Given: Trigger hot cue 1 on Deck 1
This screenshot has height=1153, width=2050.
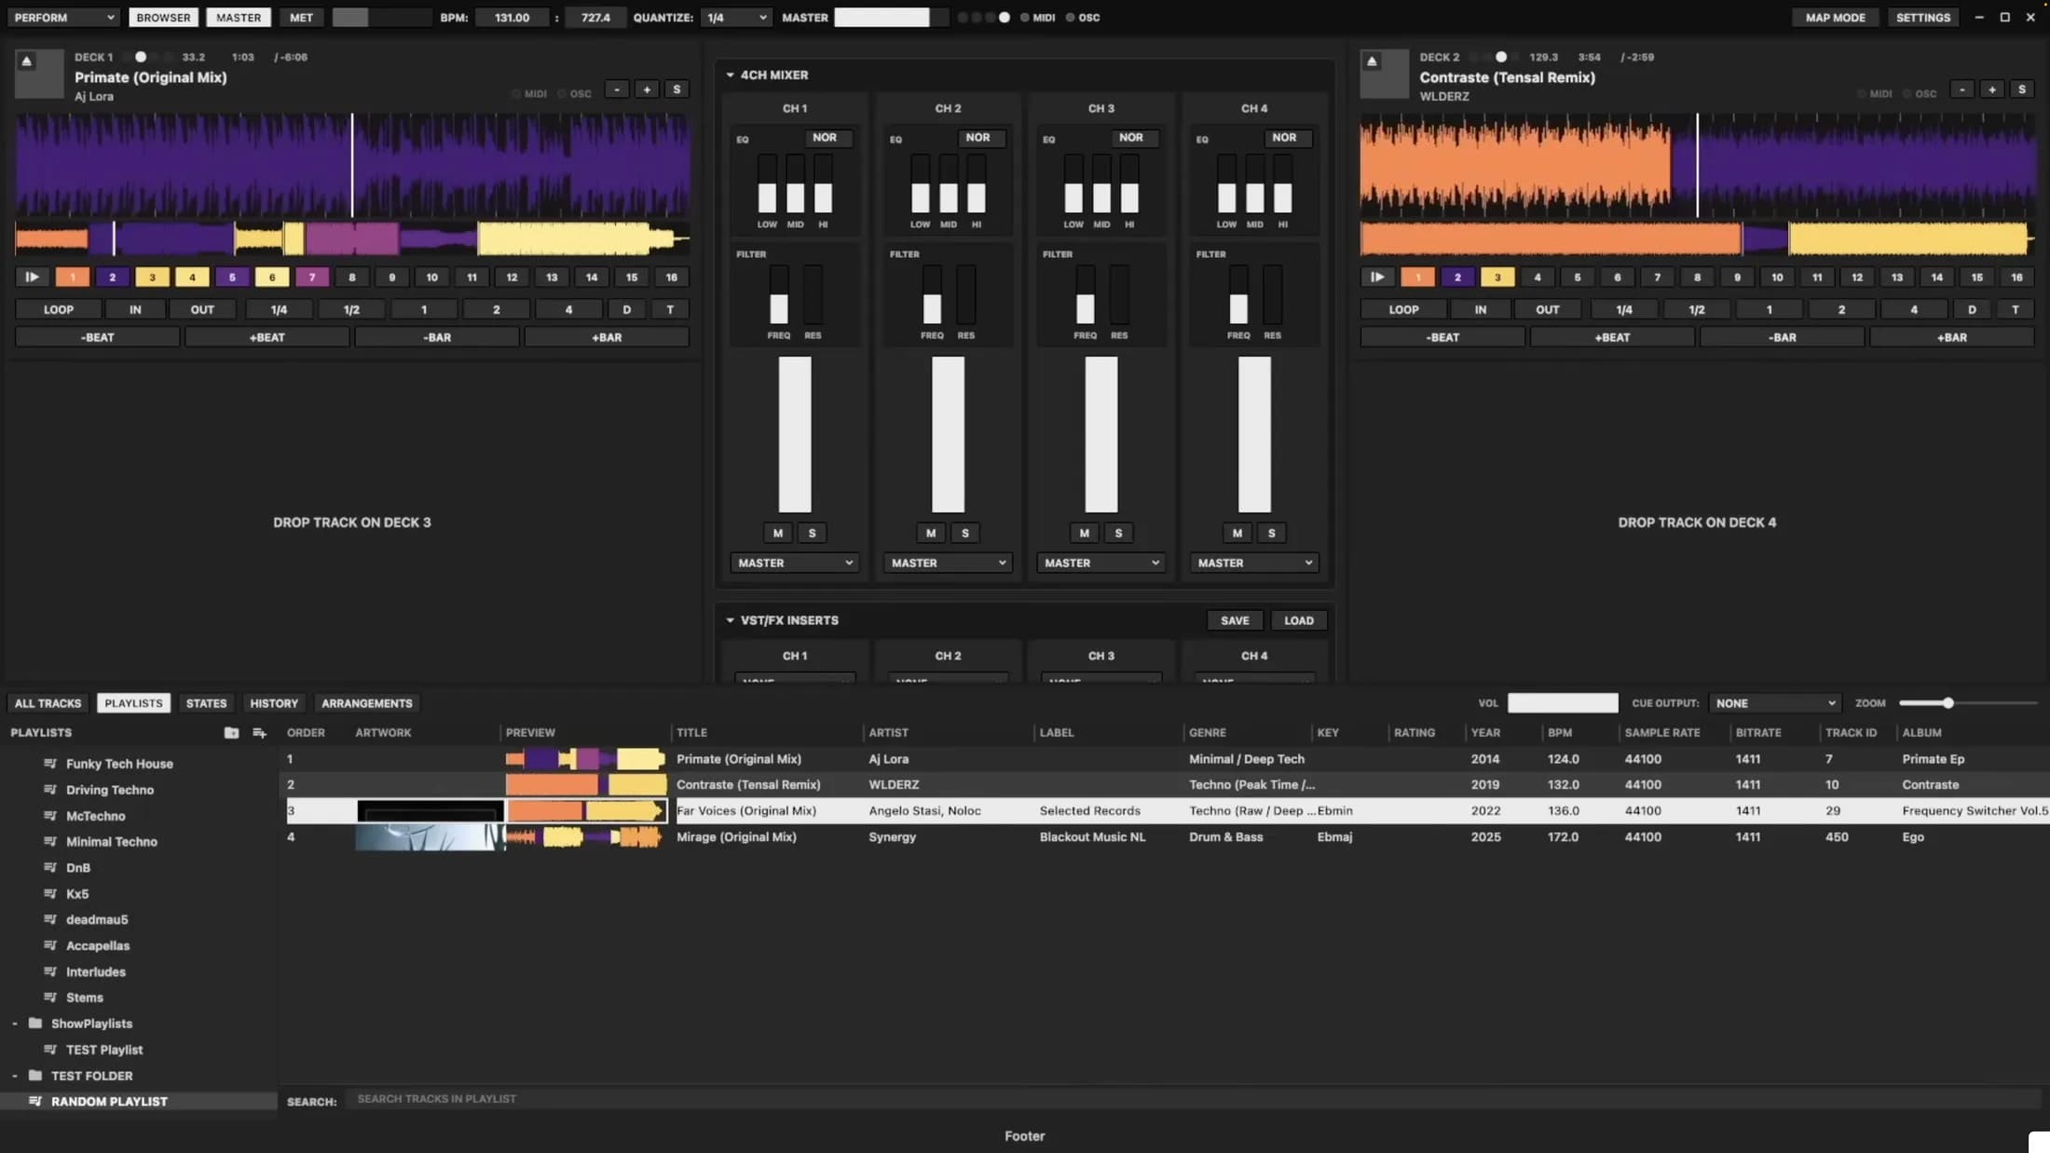Looking at the screenshot, I should (x=73, y=277).
